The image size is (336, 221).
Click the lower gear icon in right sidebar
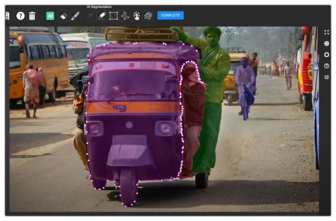326,54
